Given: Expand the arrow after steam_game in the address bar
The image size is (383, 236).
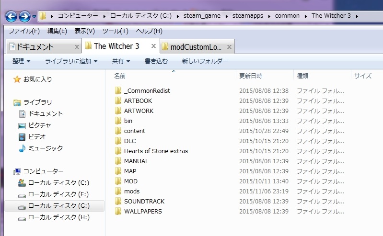Looking at the screenshot, I should click(226, 16).
